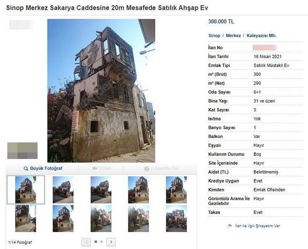Go to next photo page arrow
The width and height of the screenshot is (308, 249).
tap(111, 242)
